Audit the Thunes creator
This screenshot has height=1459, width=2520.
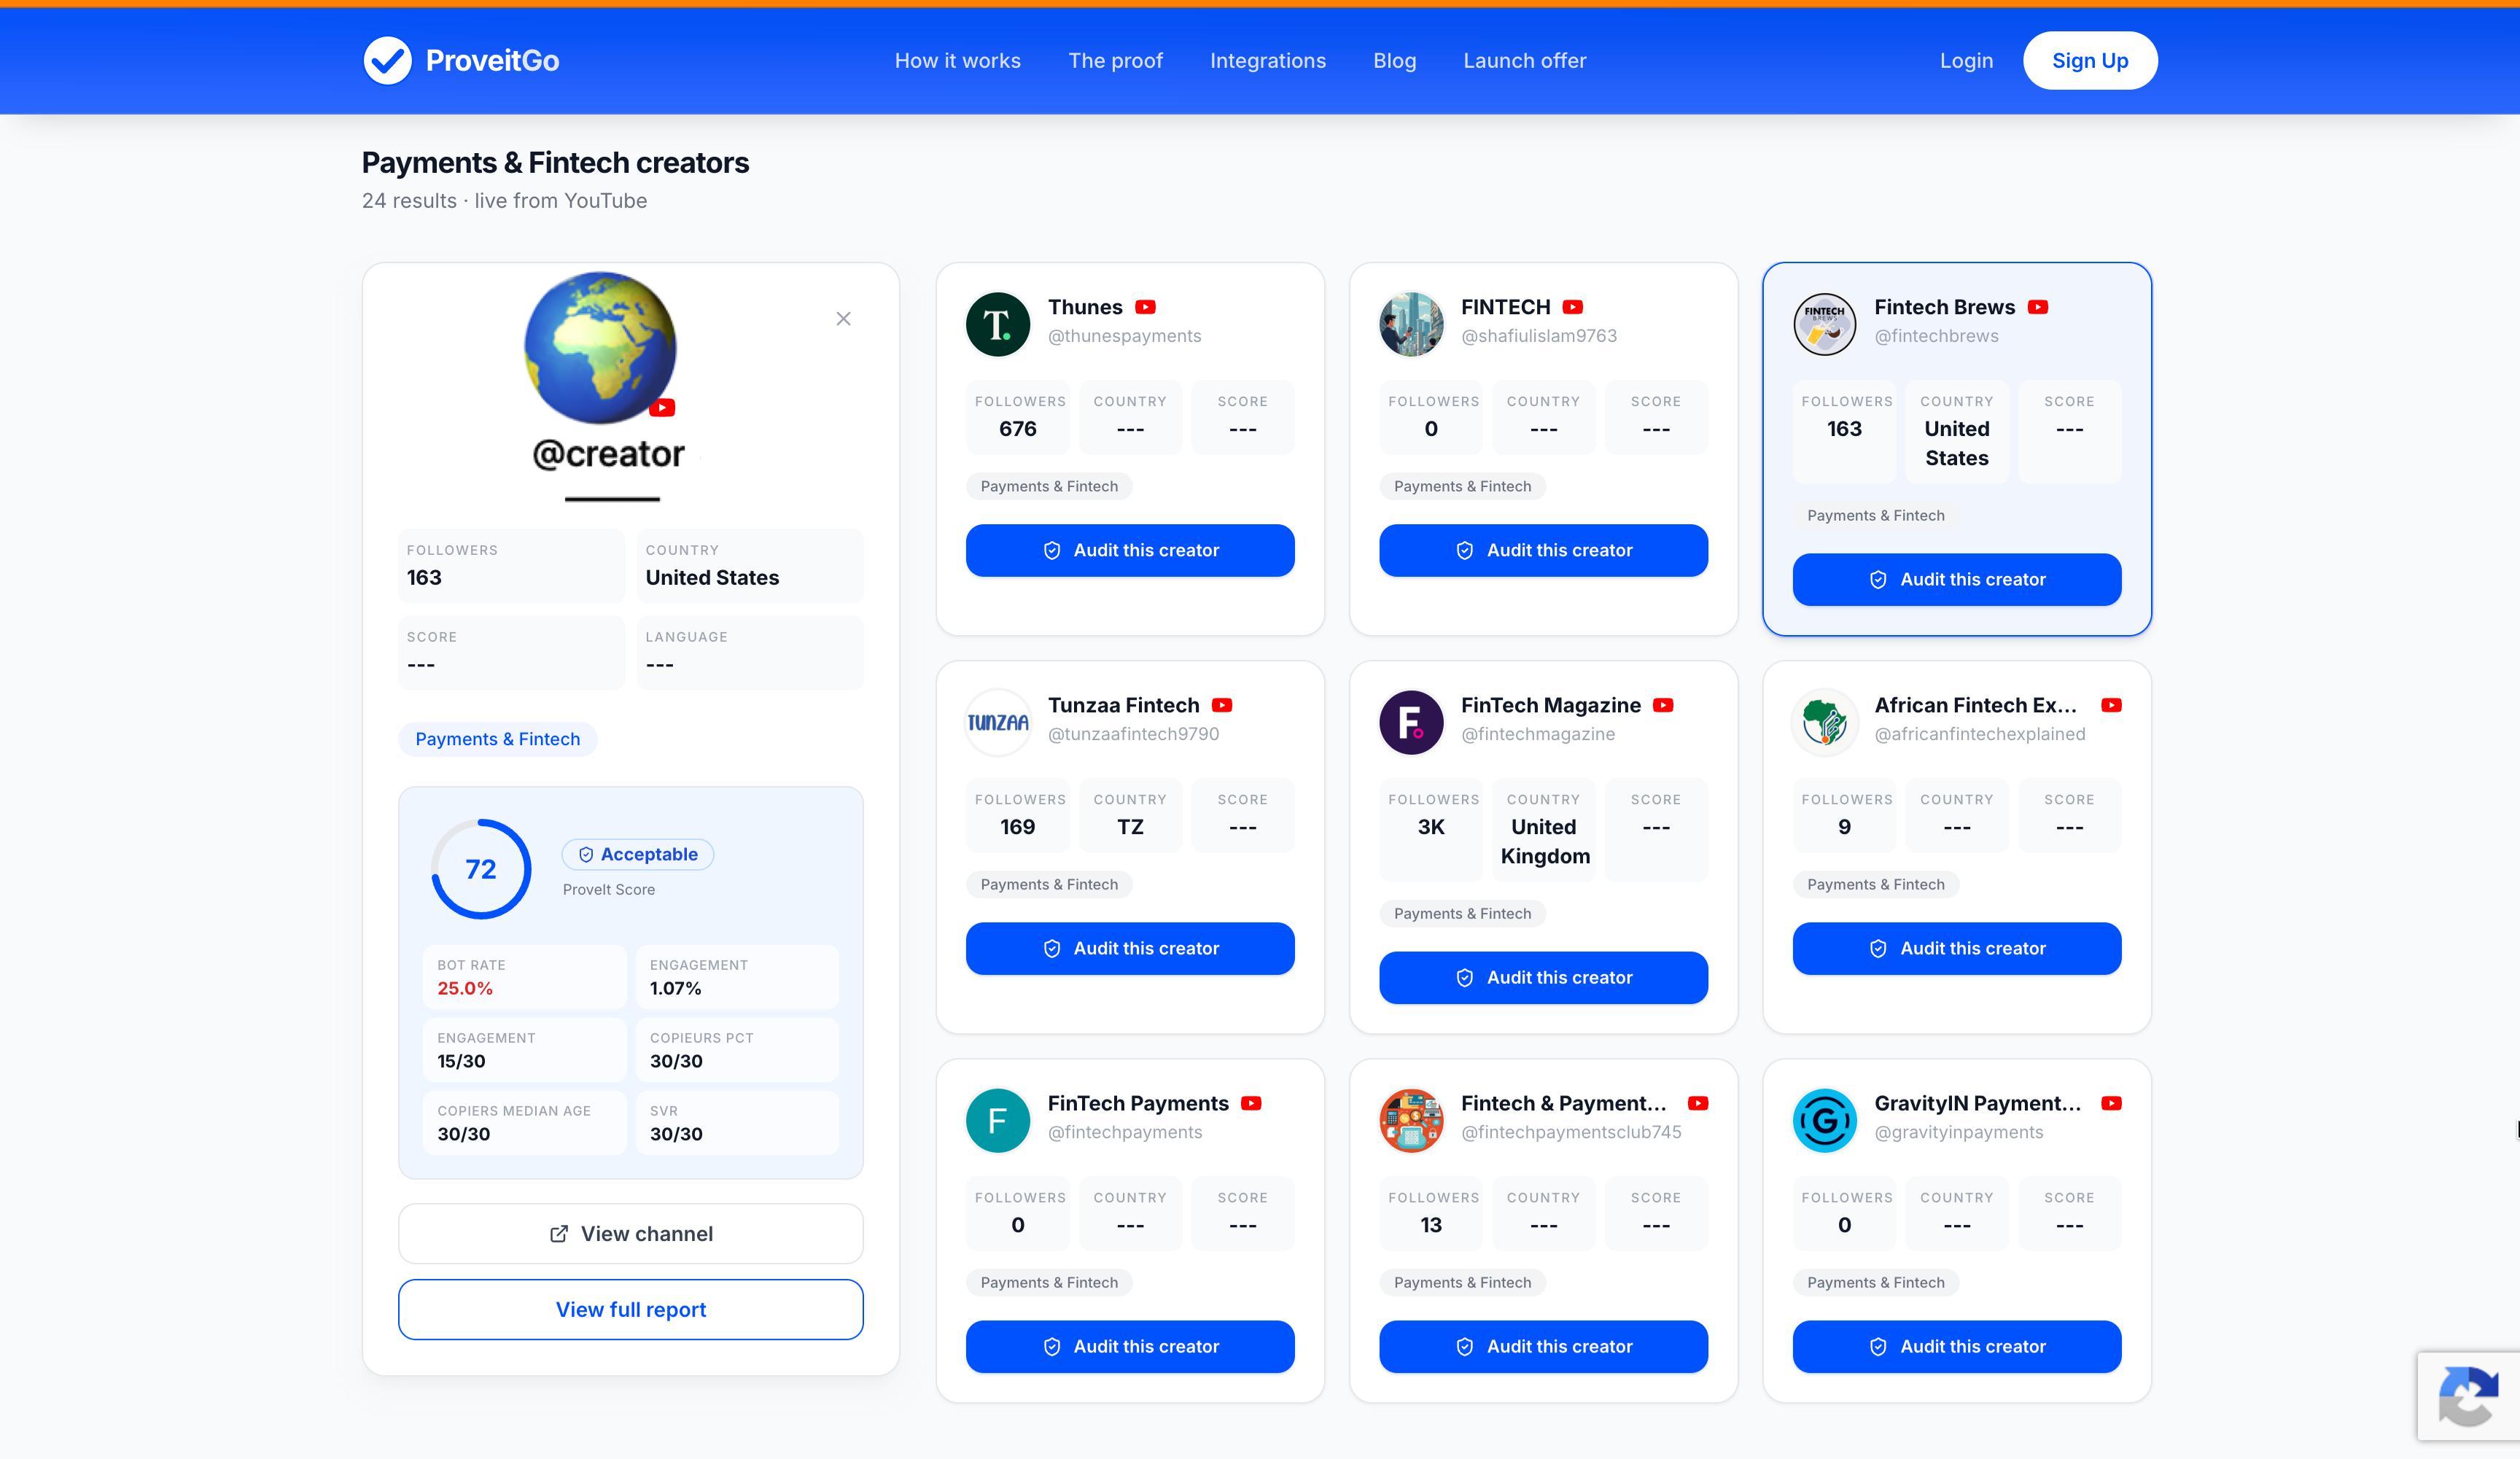(1130, 550)
